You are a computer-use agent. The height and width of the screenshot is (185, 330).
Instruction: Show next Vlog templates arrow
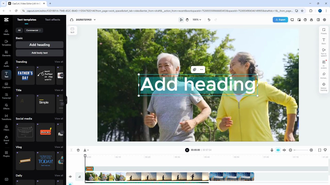[x=62, y=161]
